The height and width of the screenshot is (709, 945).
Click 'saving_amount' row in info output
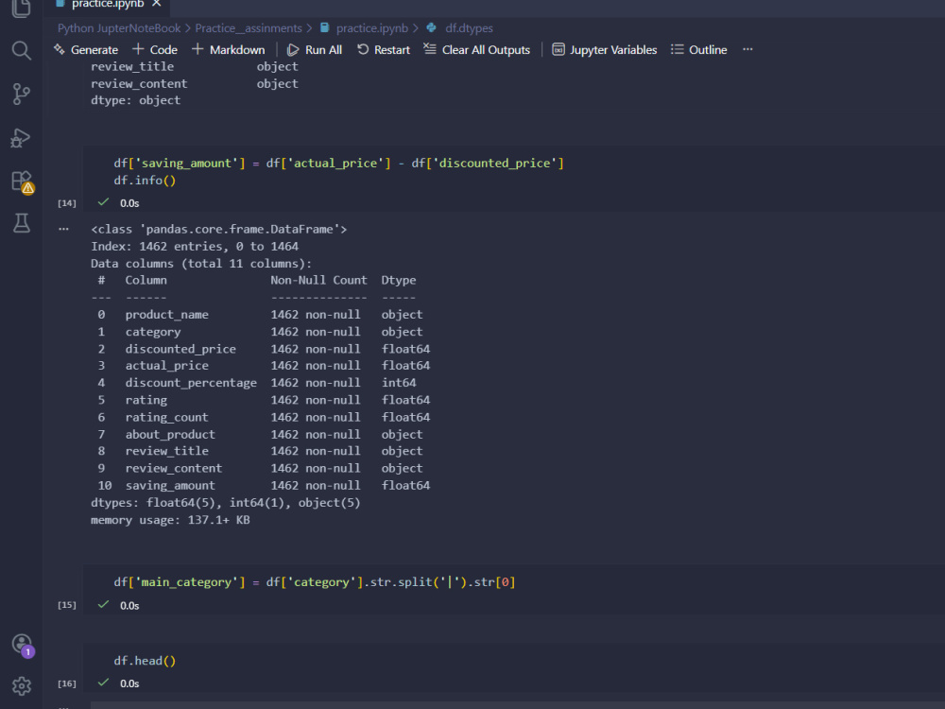pyautogui.click(x=264, y=485)
